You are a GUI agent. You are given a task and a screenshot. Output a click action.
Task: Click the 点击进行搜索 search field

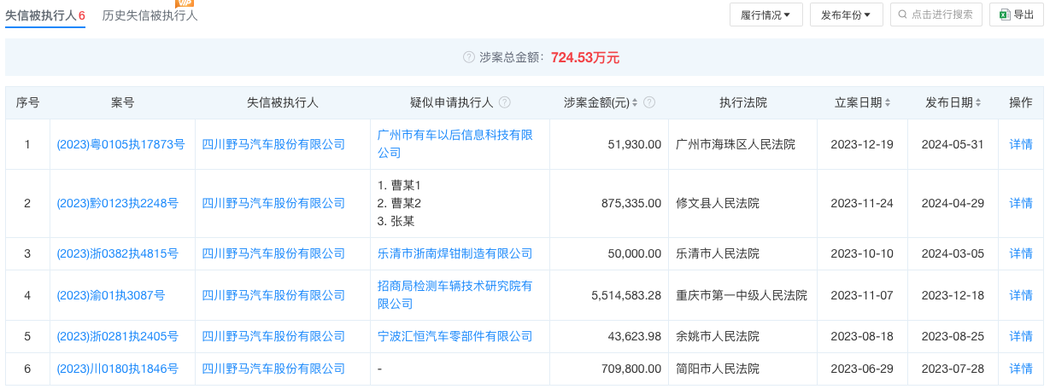point(936,15)
